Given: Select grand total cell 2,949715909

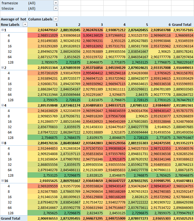Looking at the screenshot, I should 115,218.
